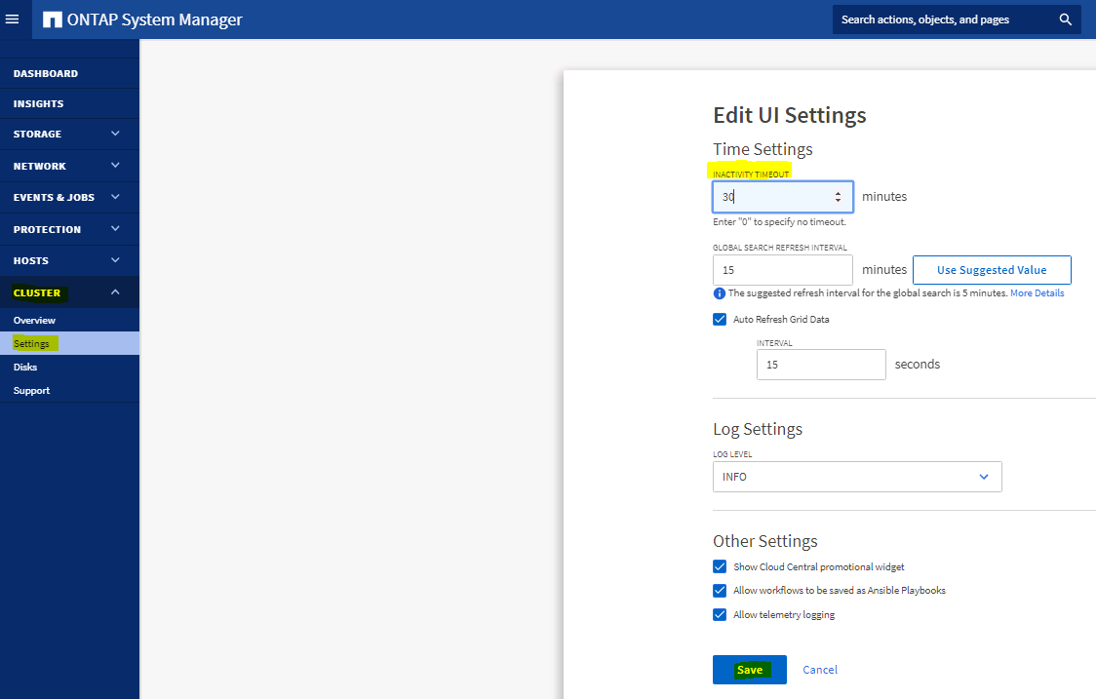
Task: Go to Insights in sidebar
Action: (38, 103)
